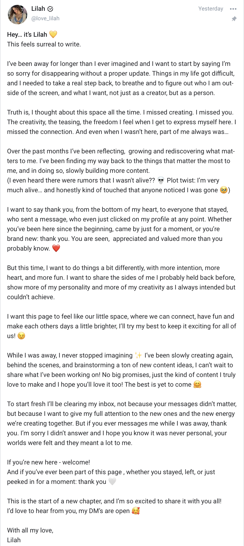Click the 'If you're new here - welcome!' line
The image size is (244, 546).
coord(49,462)
